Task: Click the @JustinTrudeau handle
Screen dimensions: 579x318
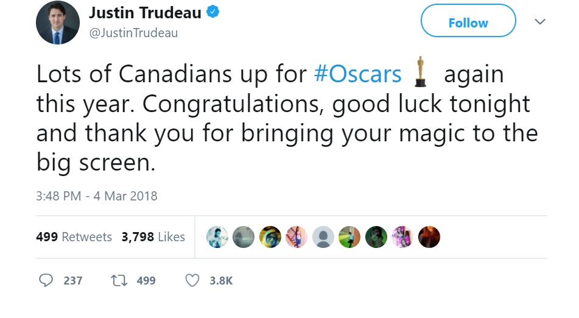Action: (134, 33)
